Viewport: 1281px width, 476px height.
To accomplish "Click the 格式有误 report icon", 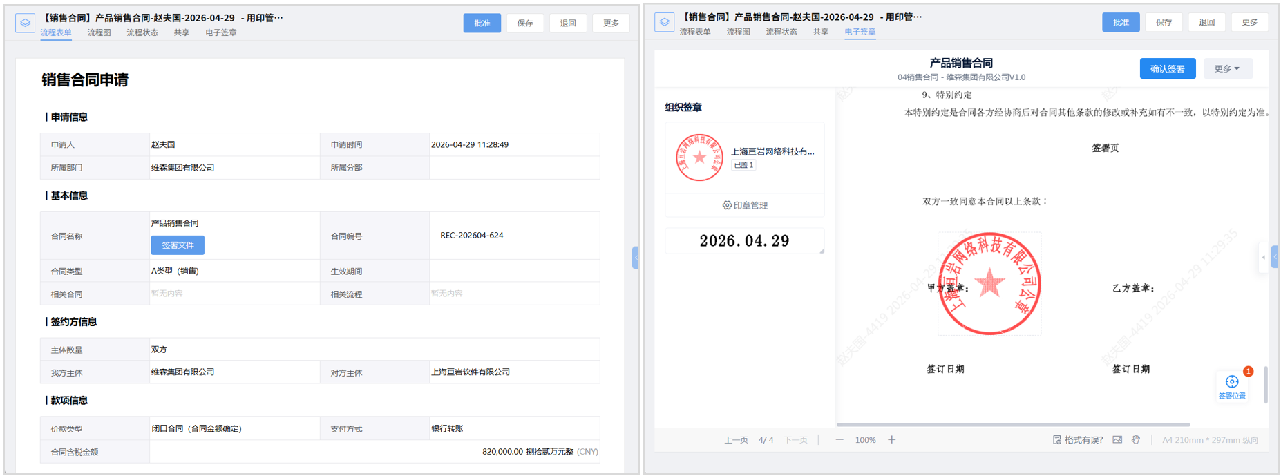I will [1056, 440].
